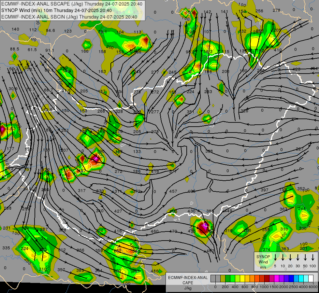319x293 pixels.
Task: Click the 600 tick label on CAPE scale
Action: click(245, 287)
